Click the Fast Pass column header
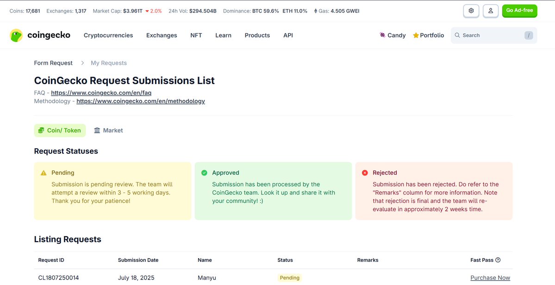Screen dimensions: 555x285 [482, 260]
